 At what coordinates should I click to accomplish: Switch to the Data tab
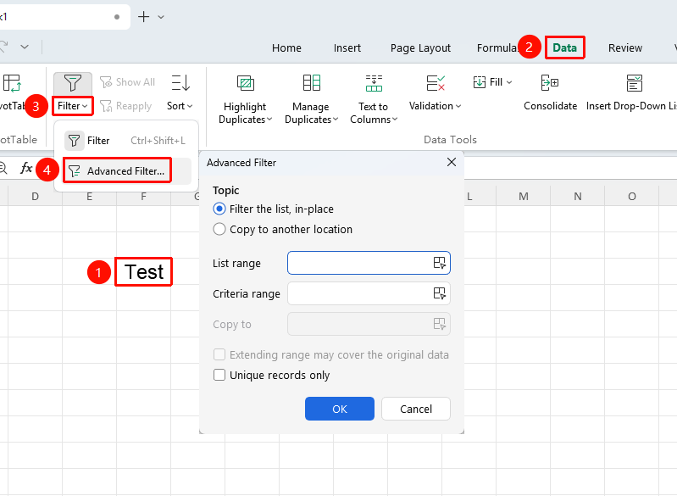(x=565, y=48)
